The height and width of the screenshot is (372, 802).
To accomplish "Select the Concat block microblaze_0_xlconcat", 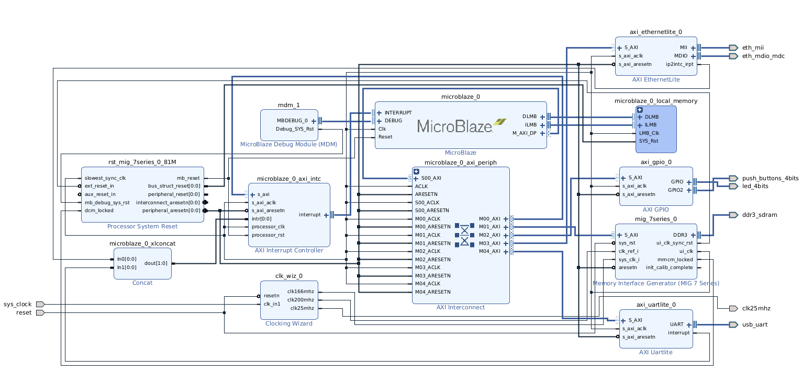I will click(x=142, y=263).
